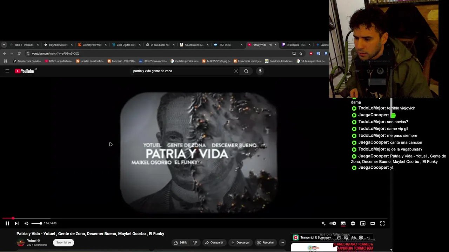The height and width of the screenshot is (252, 449).
Task: Switch to miniplayer mode
Action: (363, 223)
